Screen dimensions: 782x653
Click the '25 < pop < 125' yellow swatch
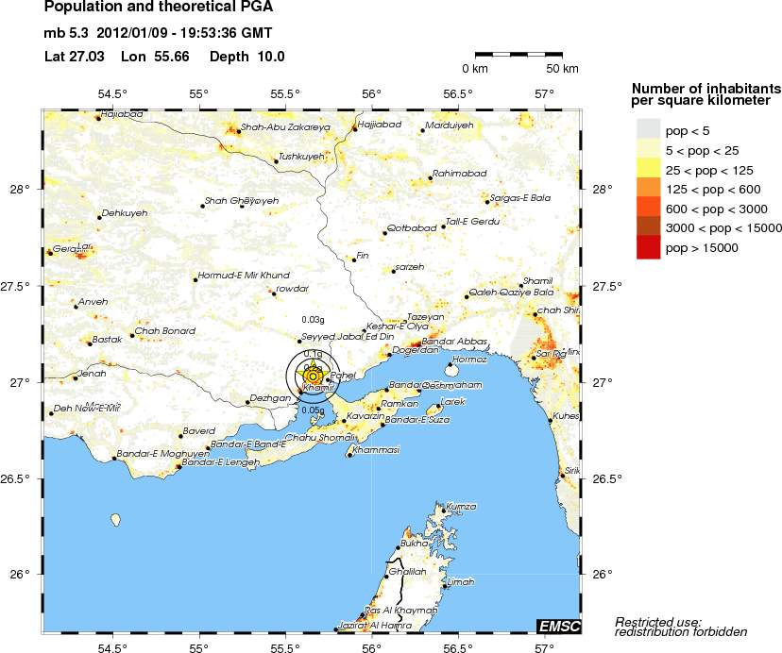[647, 169]
